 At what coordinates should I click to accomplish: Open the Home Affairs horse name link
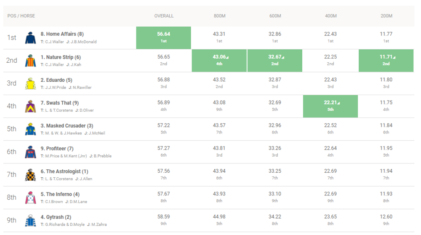tap(62, 34)
